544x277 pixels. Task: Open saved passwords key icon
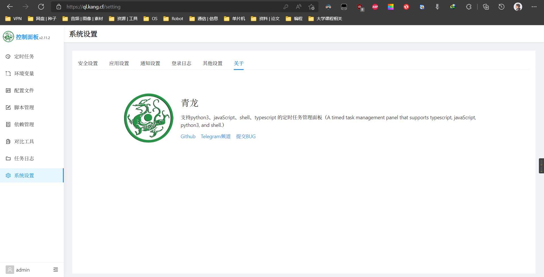286,7
